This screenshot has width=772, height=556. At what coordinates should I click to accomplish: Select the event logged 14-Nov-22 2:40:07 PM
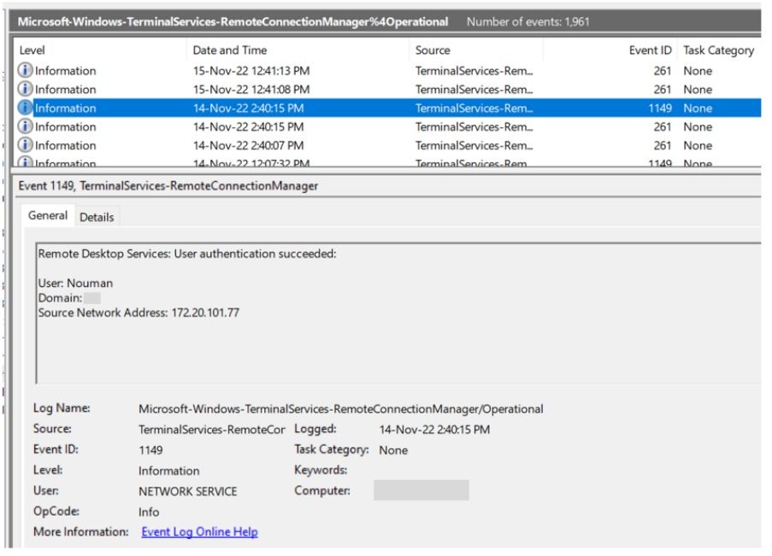click(387, 145)
